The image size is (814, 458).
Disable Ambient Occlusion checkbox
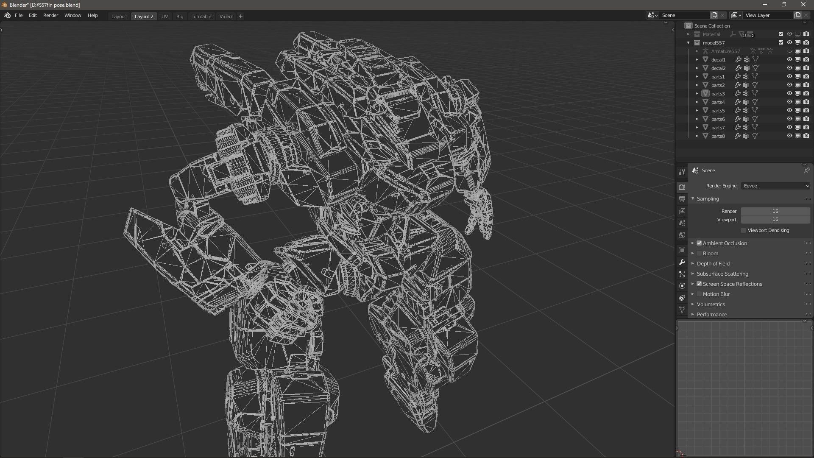pos(699,243)
